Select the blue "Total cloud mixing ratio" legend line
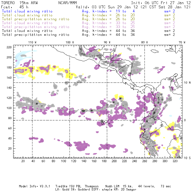 27,11
